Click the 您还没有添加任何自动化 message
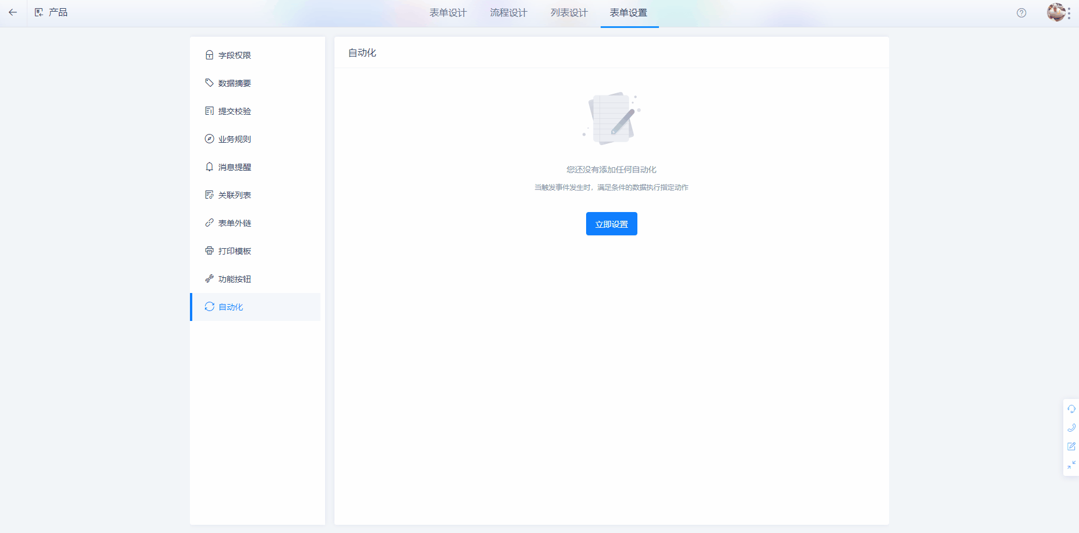1079x533 pixels. pyautogui.click(x=612, y=170)
